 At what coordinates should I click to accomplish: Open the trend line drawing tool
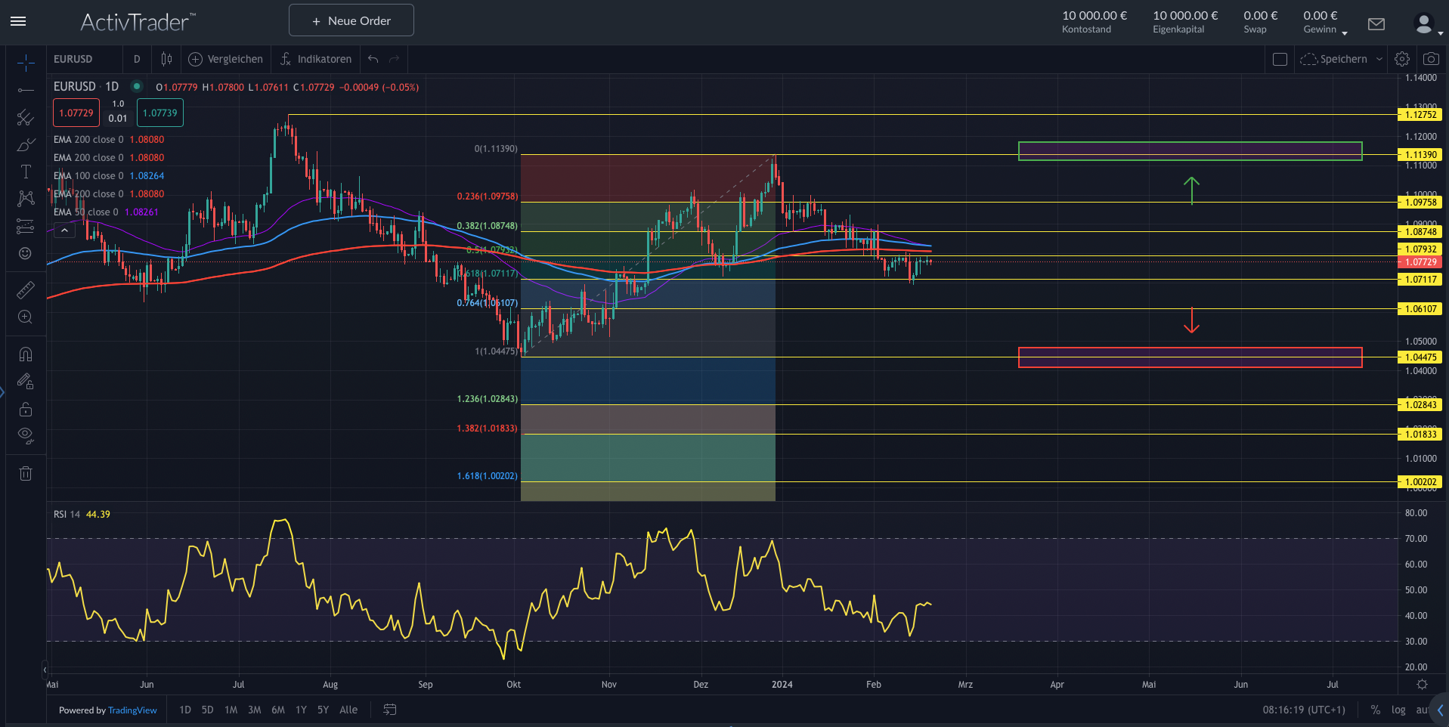click(26, 91)
